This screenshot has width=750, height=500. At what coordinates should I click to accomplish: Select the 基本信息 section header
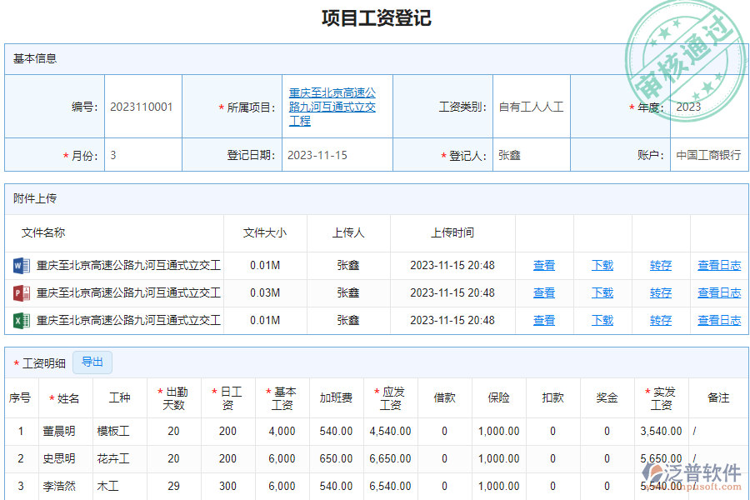click(32, 57)
